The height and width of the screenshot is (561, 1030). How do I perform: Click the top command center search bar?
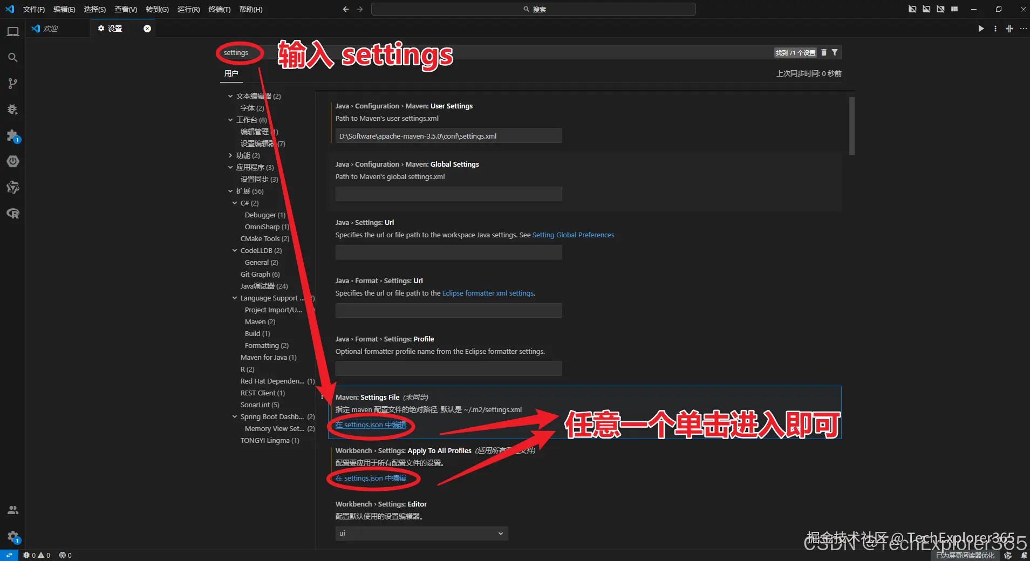click(533, 9)
